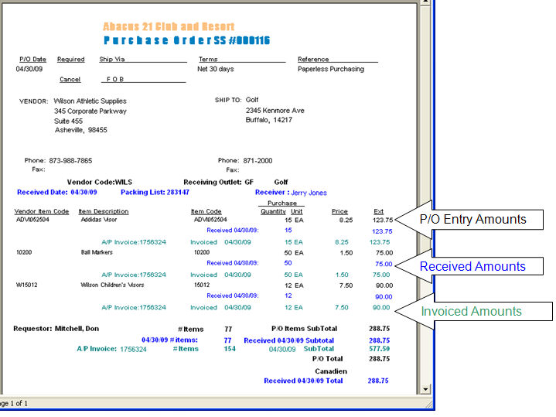Click the 'Packing List: 283147' text

click(155, 192)
